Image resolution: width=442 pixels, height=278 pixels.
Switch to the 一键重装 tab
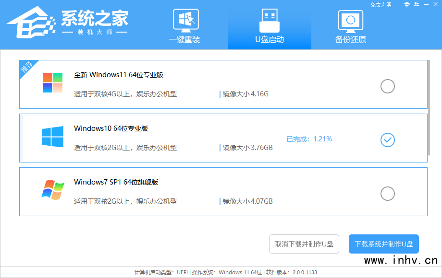184,26
